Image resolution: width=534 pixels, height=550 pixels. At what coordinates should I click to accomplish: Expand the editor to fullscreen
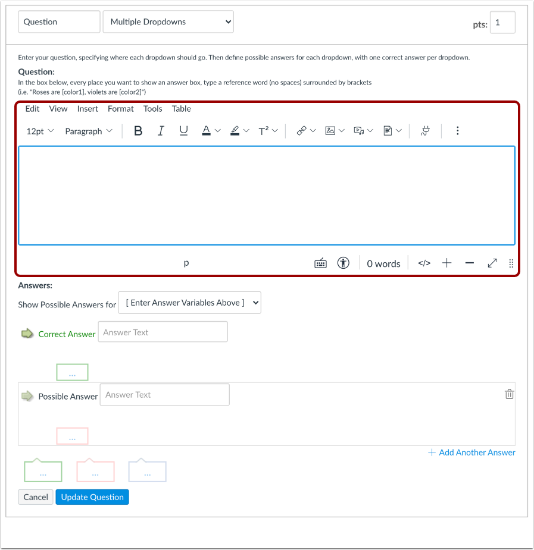492,262
